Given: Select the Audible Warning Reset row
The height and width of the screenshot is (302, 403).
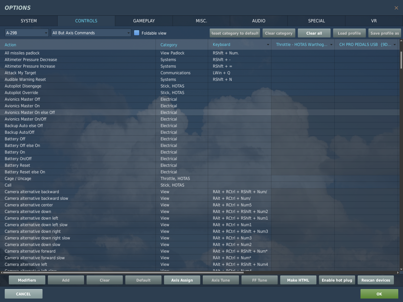Looking at the screenshot, I should (x=200, y=79).
